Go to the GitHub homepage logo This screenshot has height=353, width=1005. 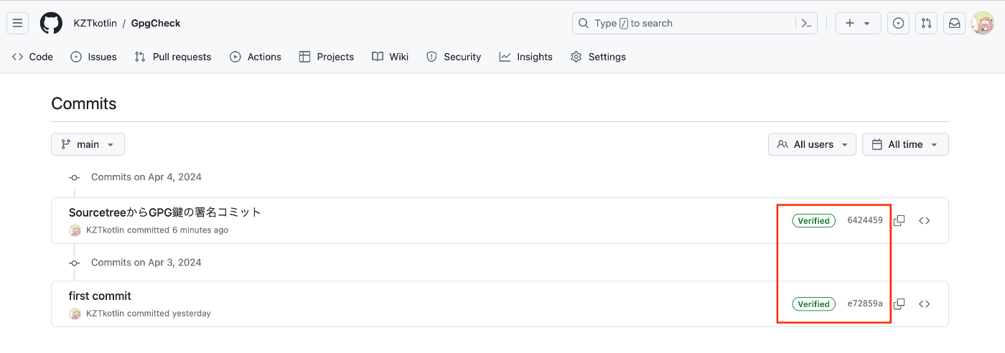click(51, 23)
